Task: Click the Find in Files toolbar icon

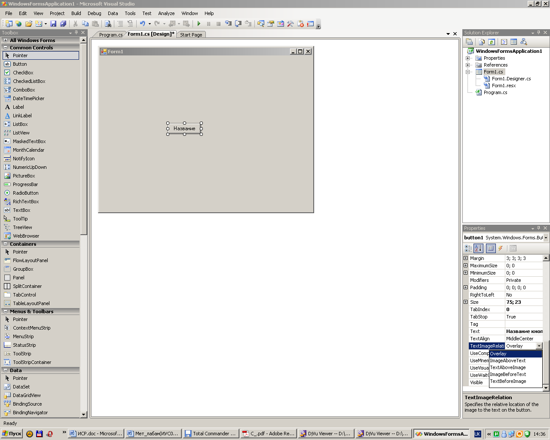Action: pyautogui.click(x=108, y=24)
